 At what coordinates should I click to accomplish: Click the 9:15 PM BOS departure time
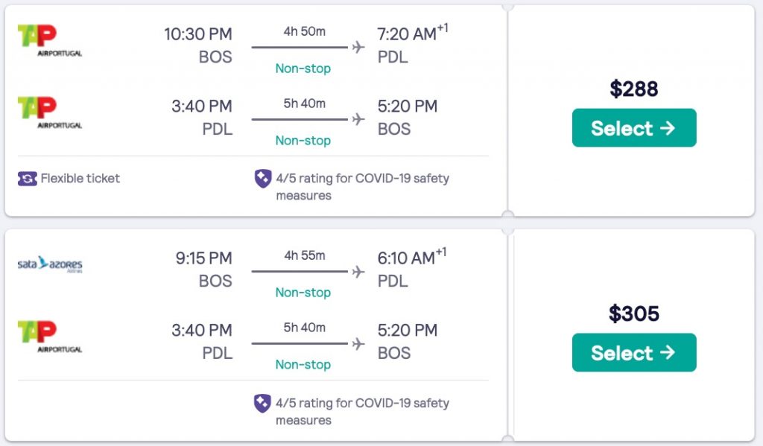pos(203,258)
